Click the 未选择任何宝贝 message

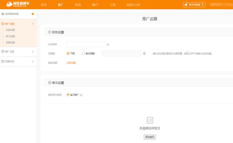[x=150, y=128]
